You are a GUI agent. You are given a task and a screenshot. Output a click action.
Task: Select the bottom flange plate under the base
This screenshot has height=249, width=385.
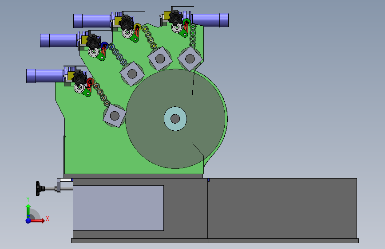click(x=215, y=241)
